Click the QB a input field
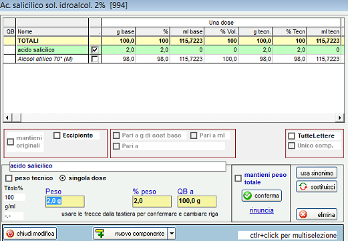 click(197, 202)
